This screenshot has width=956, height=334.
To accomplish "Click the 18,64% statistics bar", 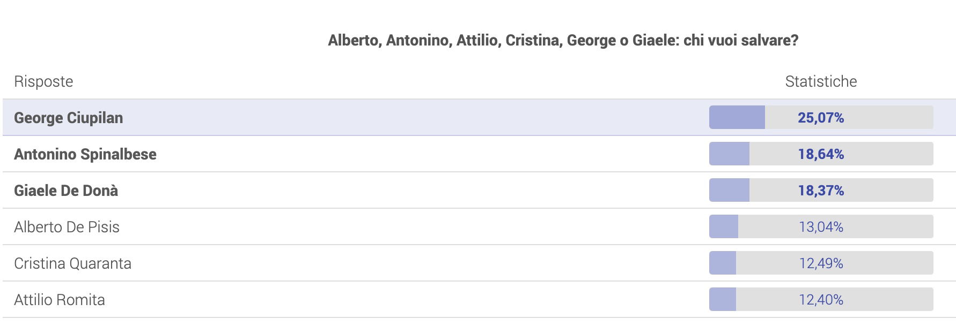I will [x=821, y=154].
